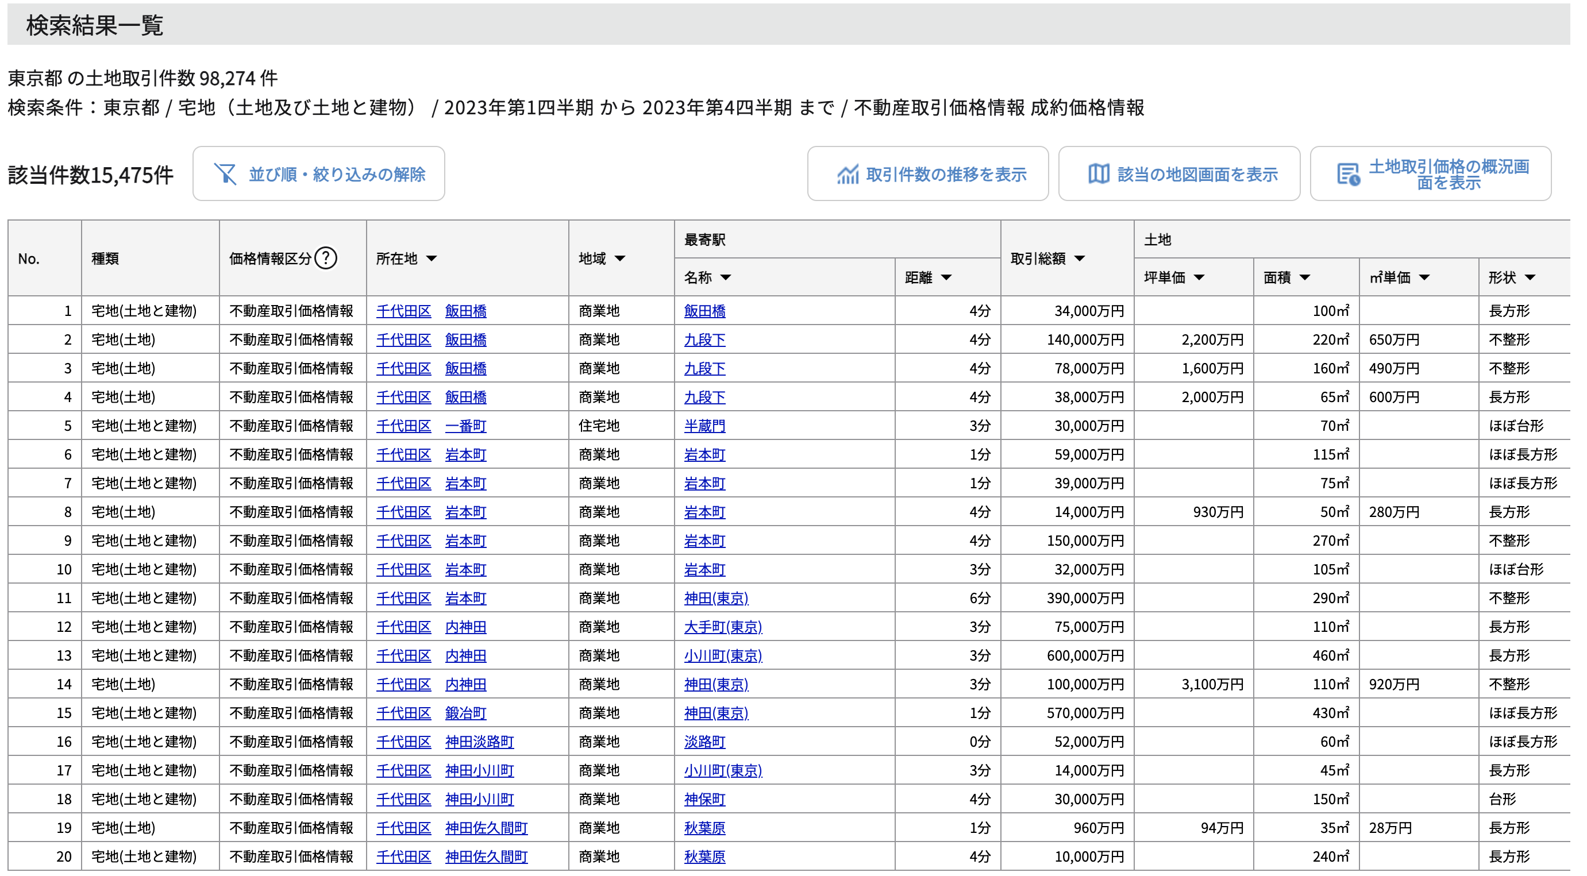
Task: Click 並び順・絞り込みの解除 button
Action: click(318, 173)
